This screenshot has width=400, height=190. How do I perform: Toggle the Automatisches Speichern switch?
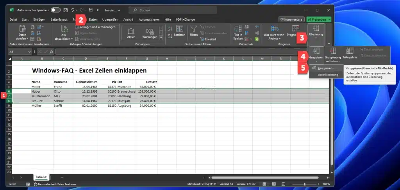(x=55, y=10)
